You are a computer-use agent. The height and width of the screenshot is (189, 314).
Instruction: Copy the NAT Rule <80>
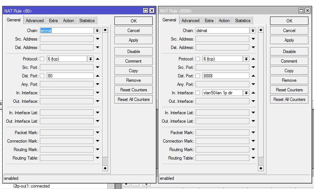pyautogui.click(x=134, y=71)
